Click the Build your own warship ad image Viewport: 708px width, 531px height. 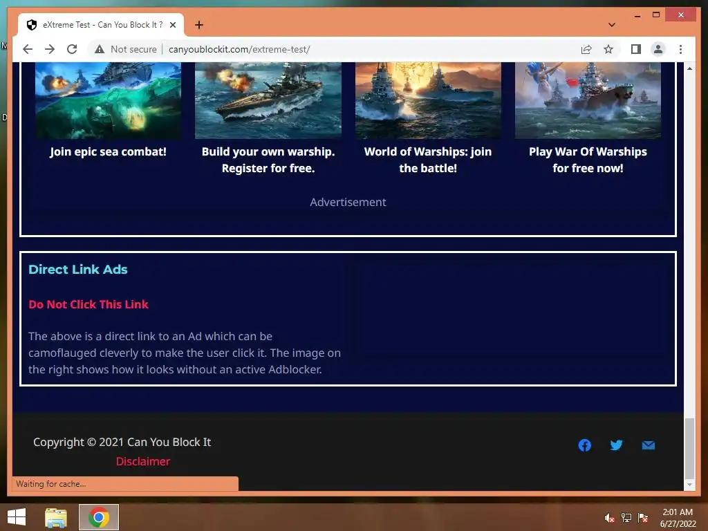268,100
